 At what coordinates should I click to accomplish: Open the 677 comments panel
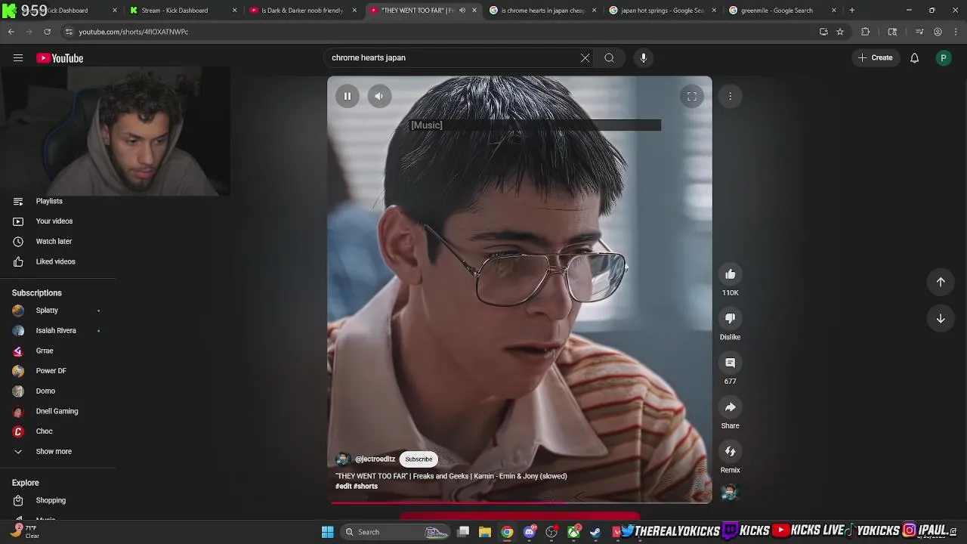(x=731, y=363)
